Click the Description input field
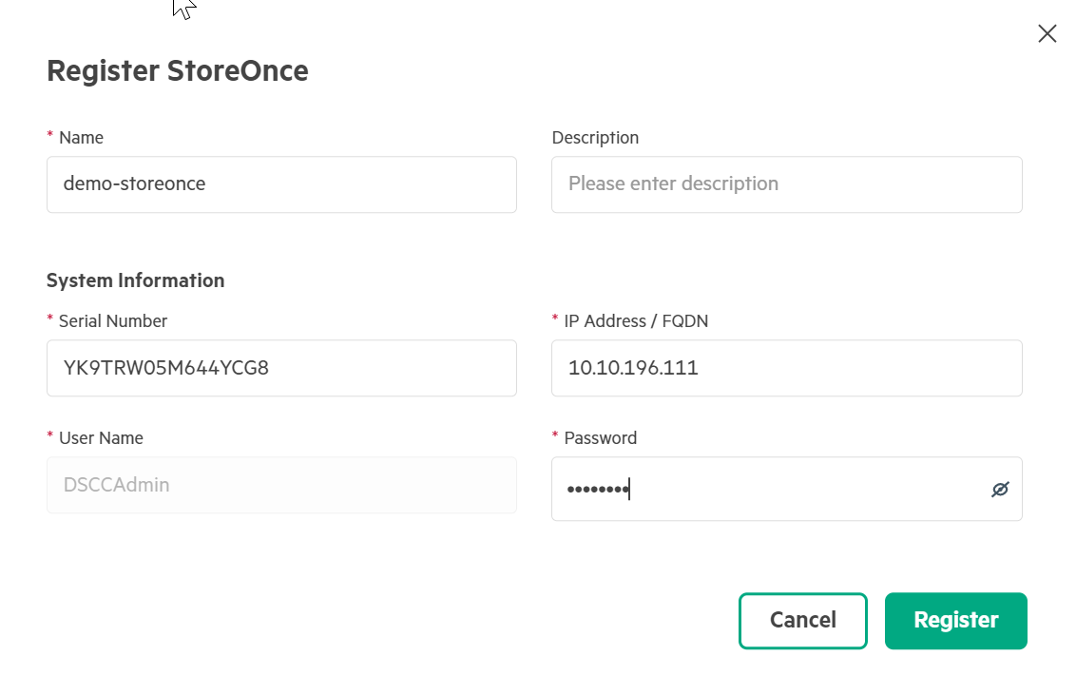The image size is (1076, 695). pos(786,184)
